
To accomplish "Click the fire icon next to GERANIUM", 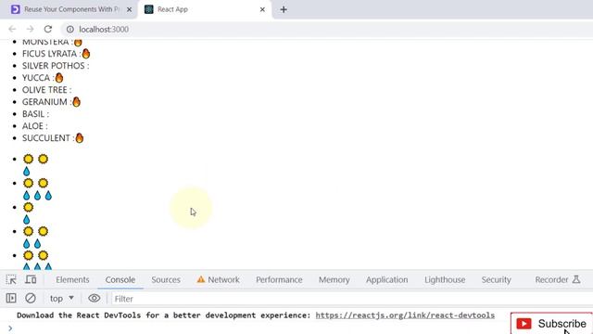I will (76, 102).
